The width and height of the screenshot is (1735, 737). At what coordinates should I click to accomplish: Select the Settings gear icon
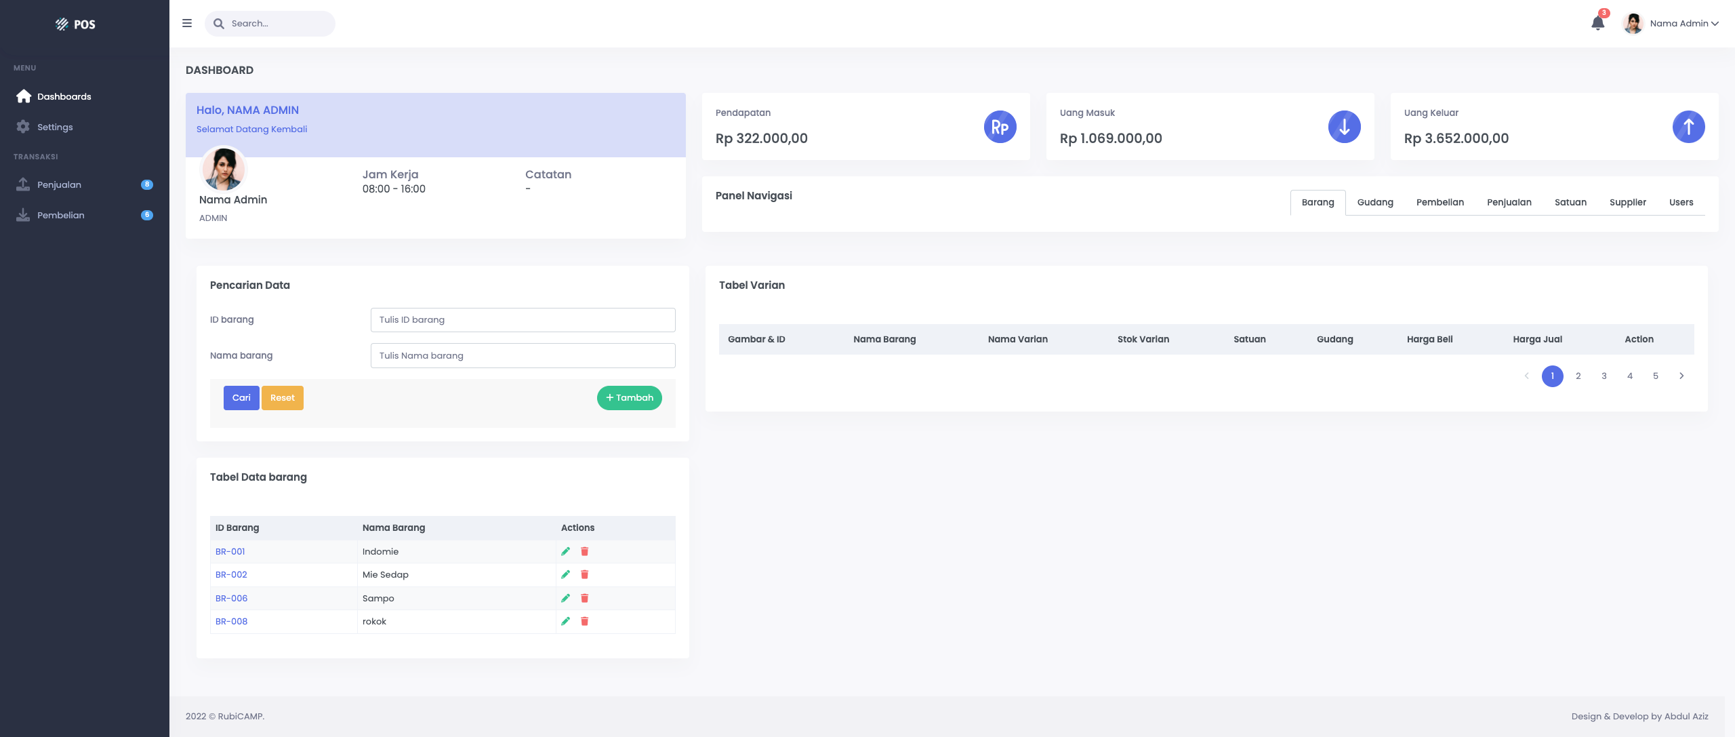coord(22,127)
